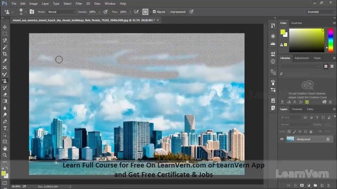337x189 pixels.
Task: Select the Gradient tool
Action: (x=5, y=101)
